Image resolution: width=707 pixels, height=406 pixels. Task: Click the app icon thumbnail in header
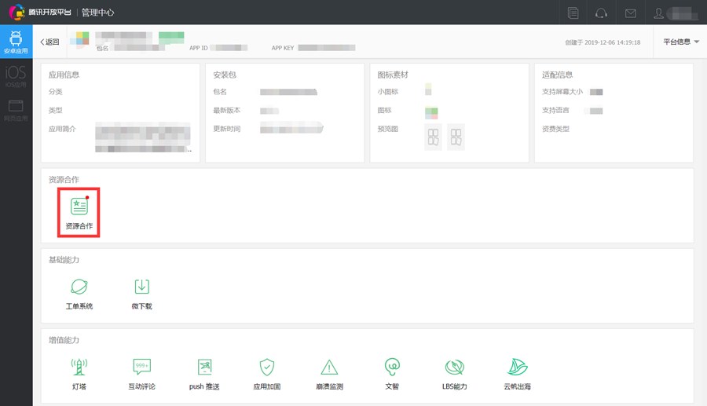82,39
